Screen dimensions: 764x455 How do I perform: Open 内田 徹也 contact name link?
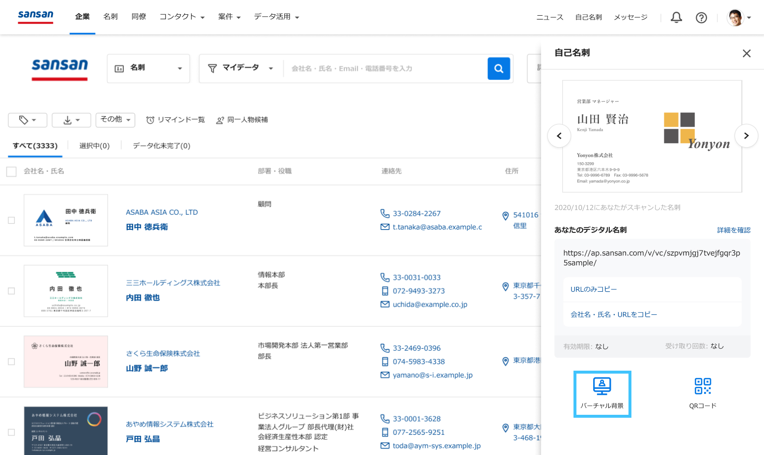tap(143, 298)
